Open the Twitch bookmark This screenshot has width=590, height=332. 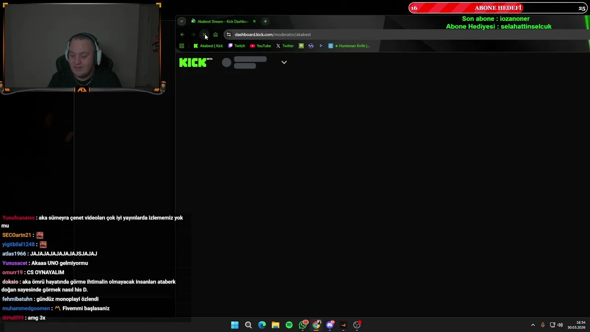coord(236,46)
